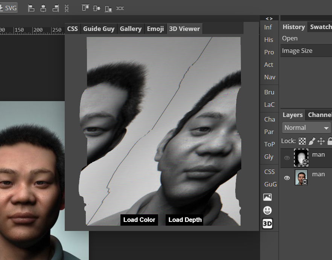Click the image gallery icon in sidebar
Screen dimensions: 332x260
[x=267, y=197]
